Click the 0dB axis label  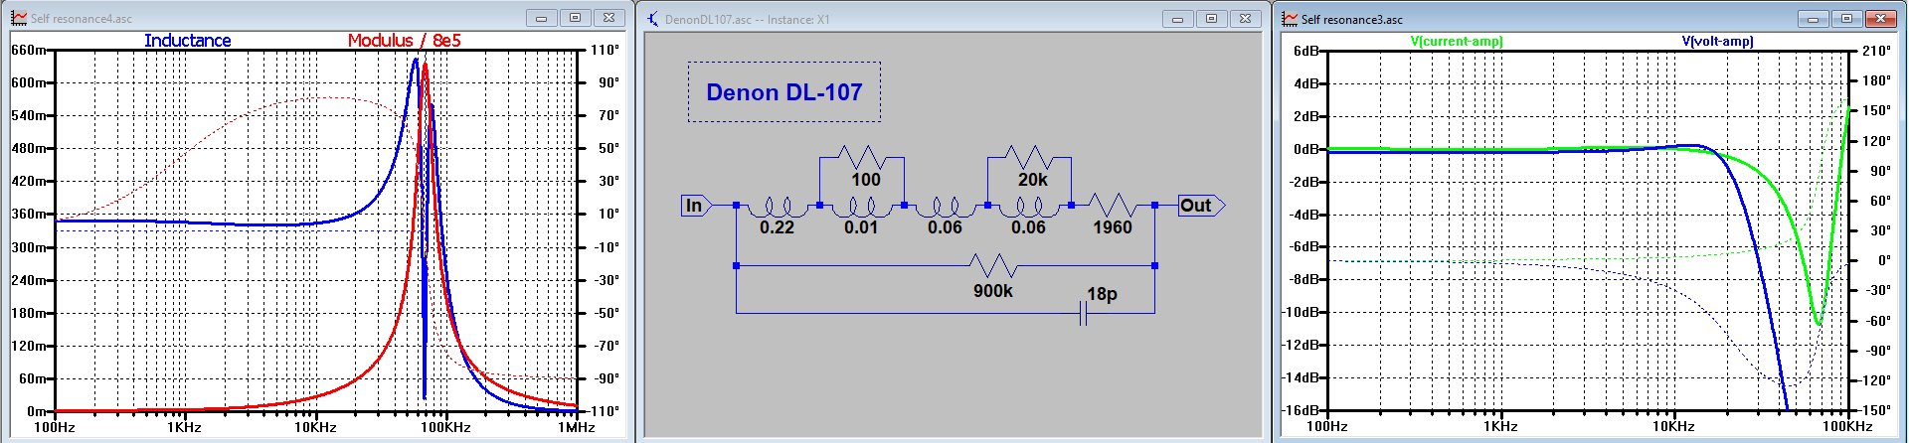1306,149
